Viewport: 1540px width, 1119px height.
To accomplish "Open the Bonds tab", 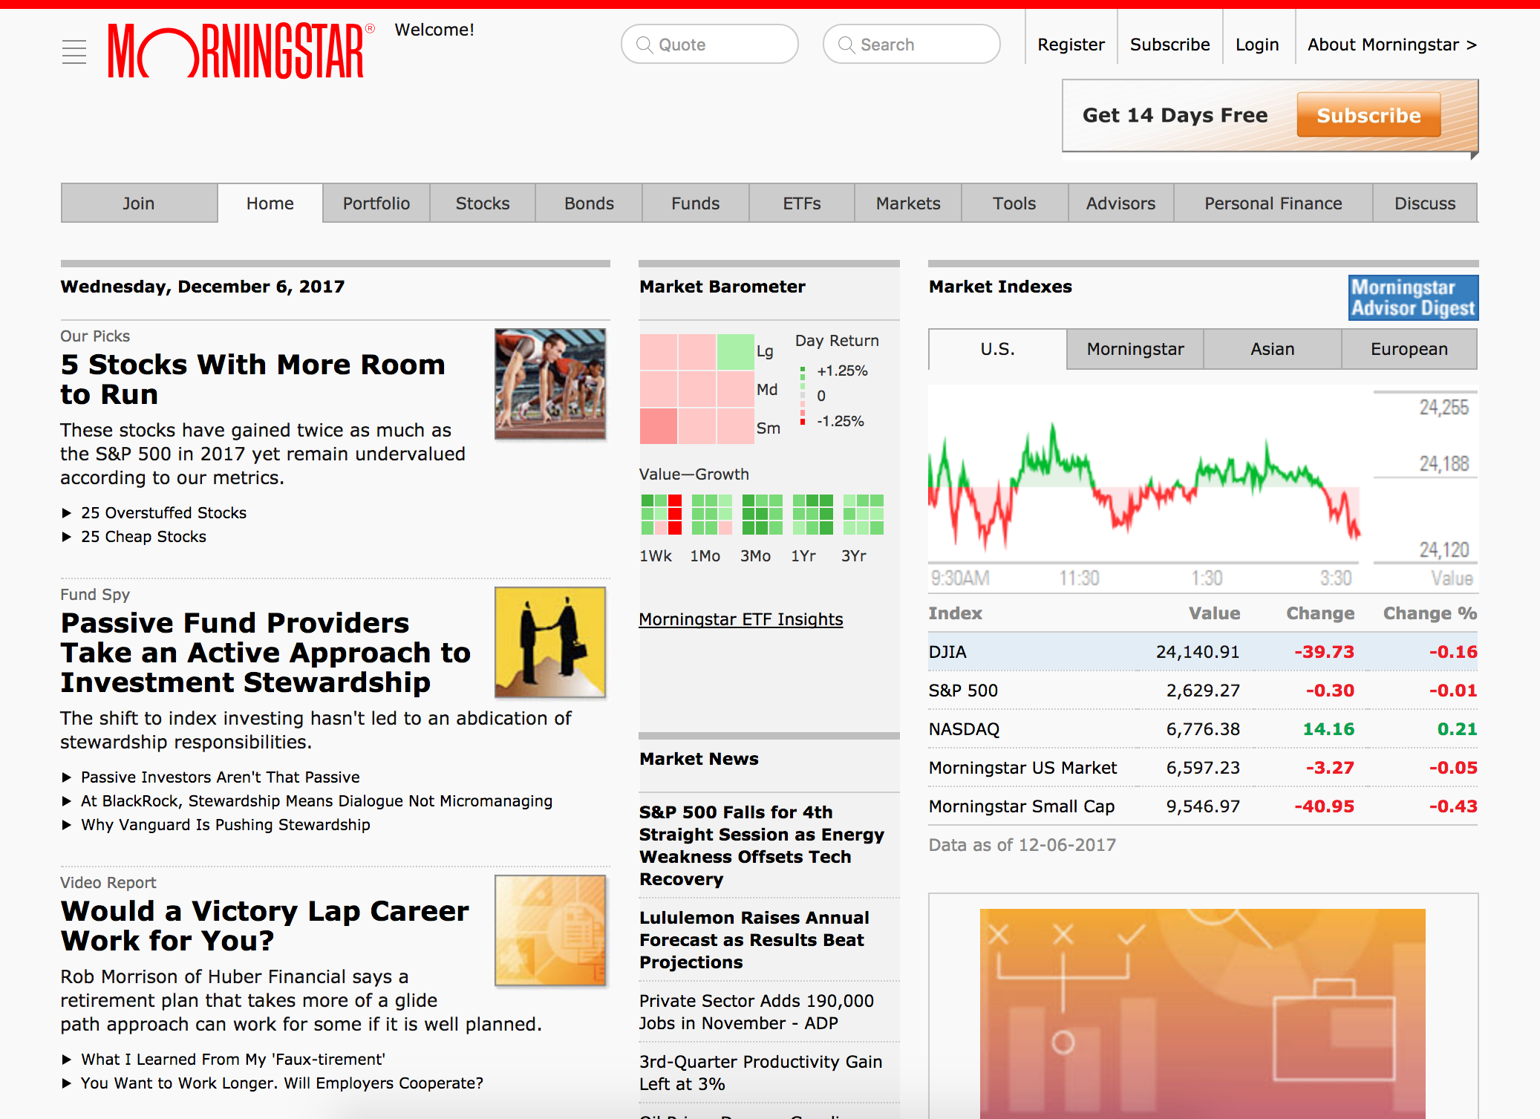I will coord(589,203).
